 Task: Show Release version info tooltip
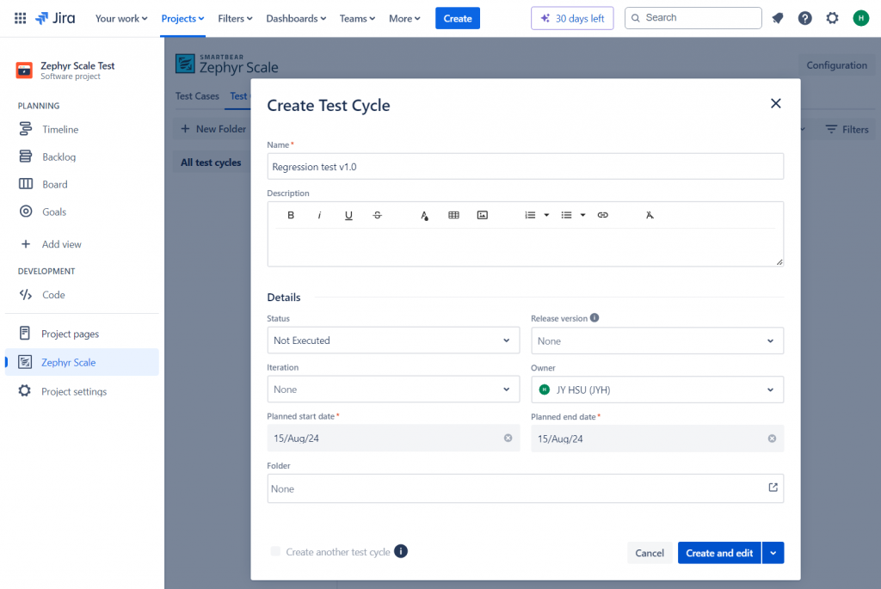tap(595, 318)
